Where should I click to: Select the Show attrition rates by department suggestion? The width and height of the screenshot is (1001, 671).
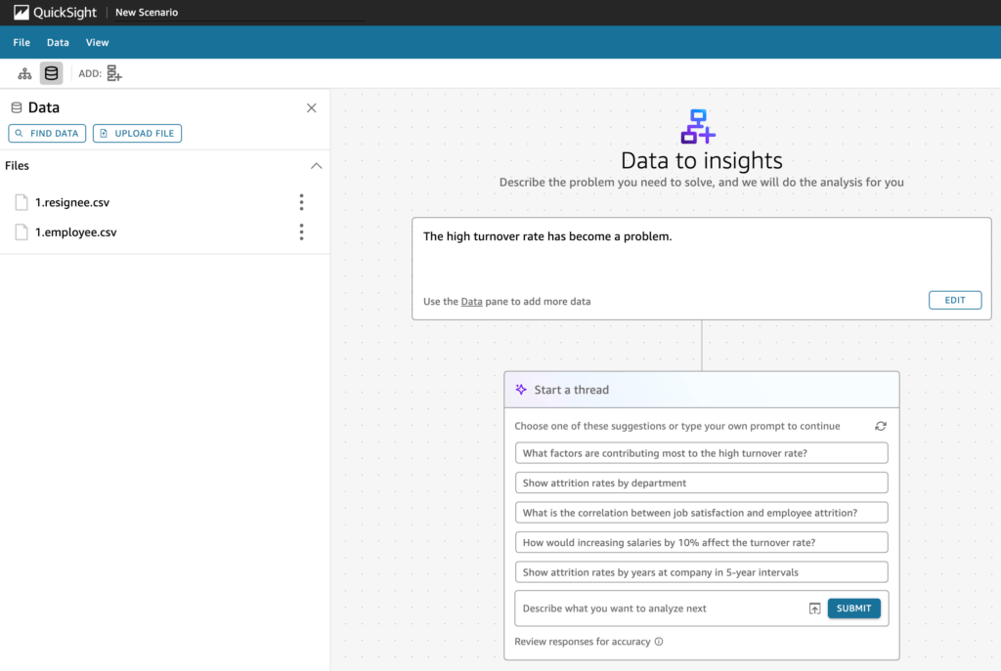(x=701, y=482)
